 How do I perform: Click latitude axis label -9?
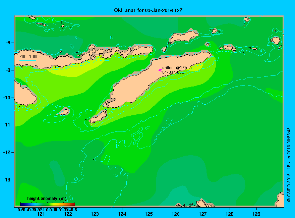(8, 70)
